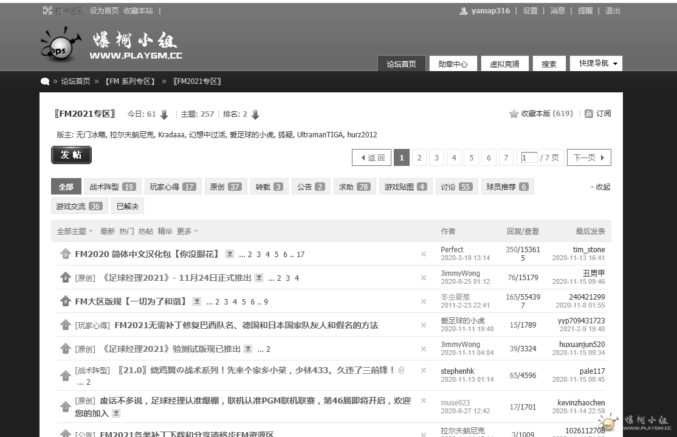Expand the 全部主题 filter dropdown
The height and width of the screenshot is (437, 677).
pyautogui.click(x=75, y=231)
